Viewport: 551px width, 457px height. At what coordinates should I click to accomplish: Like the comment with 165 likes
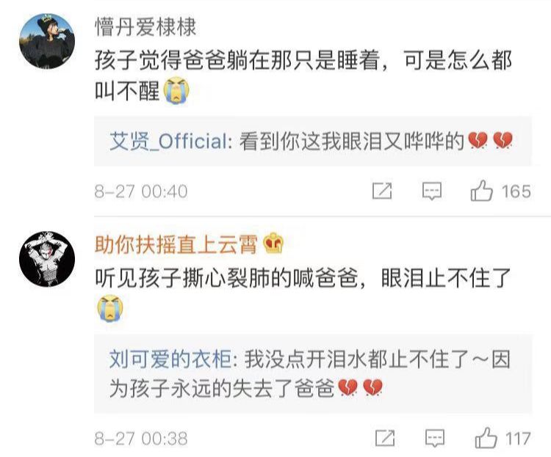(481, 191)
